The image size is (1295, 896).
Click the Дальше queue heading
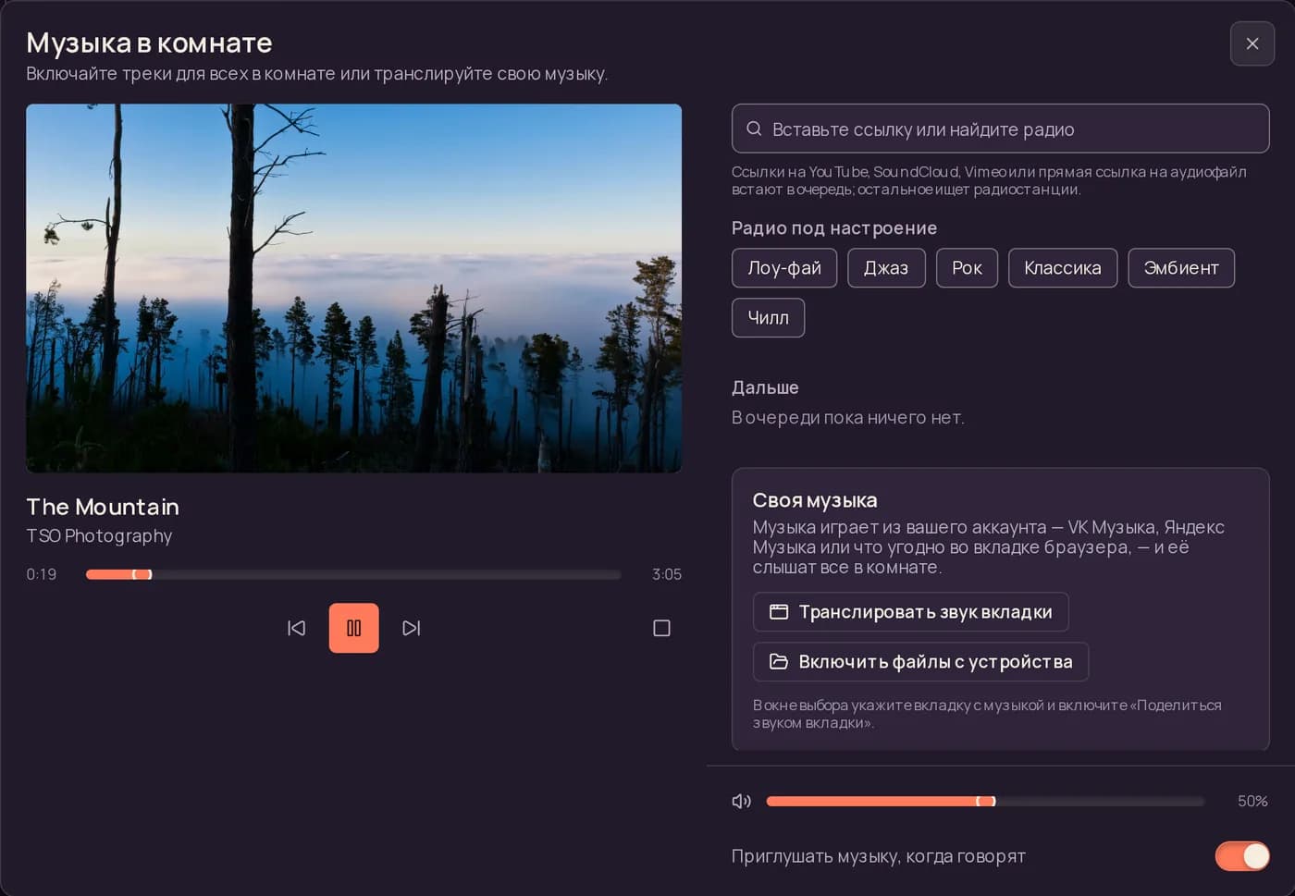click(765, 387)
